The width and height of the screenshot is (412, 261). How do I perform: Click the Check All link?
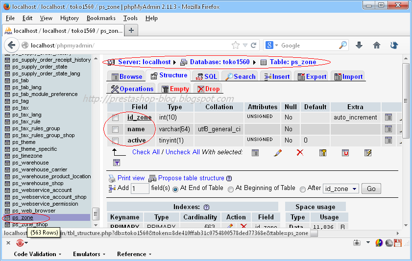click(146, 152)
